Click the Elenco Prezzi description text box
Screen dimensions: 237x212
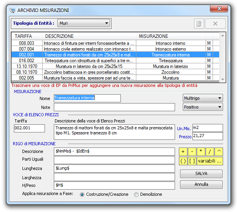coord(114,132)
